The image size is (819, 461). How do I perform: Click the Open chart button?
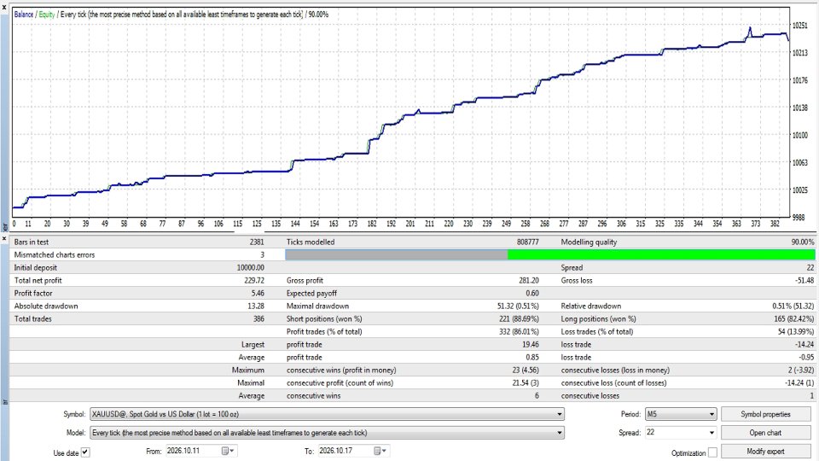(765, 433)
